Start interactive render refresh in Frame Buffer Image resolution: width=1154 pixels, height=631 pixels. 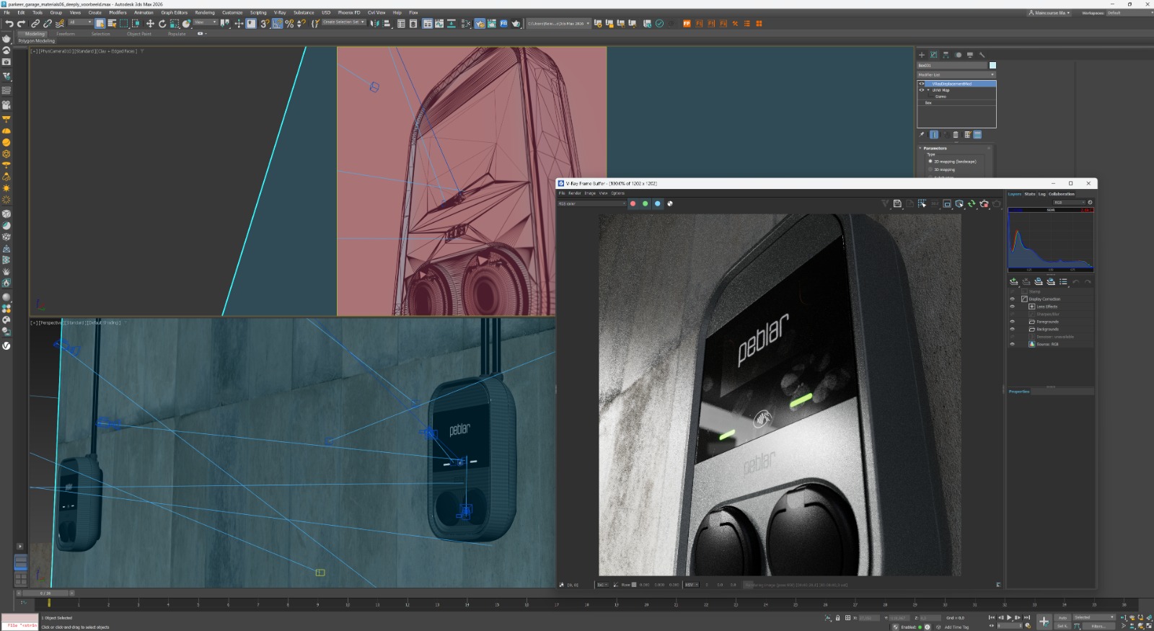pos(972,204)
